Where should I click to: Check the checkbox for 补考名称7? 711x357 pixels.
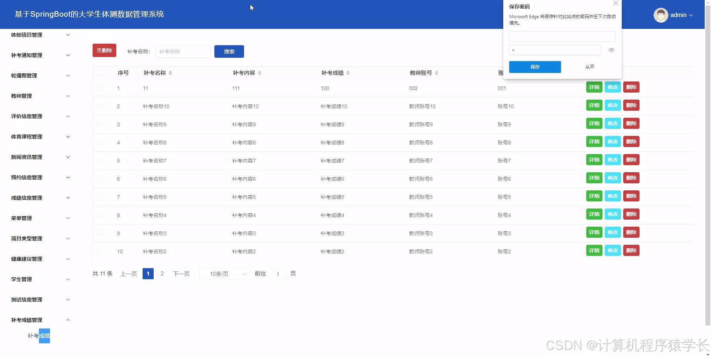click(99, 161)
